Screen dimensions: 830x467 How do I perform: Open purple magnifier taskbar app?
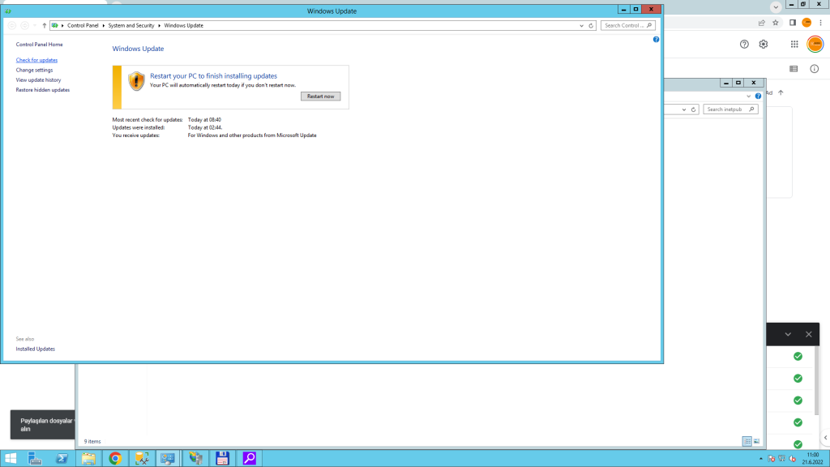pyautogui.click(x=250, y=458)
